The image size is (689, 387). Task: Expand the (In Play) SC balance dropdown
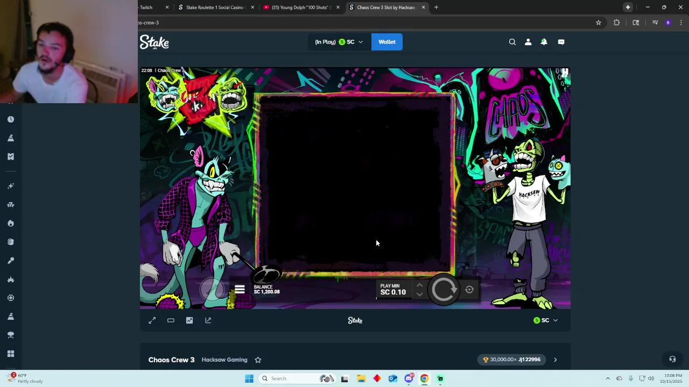point(339,42)
